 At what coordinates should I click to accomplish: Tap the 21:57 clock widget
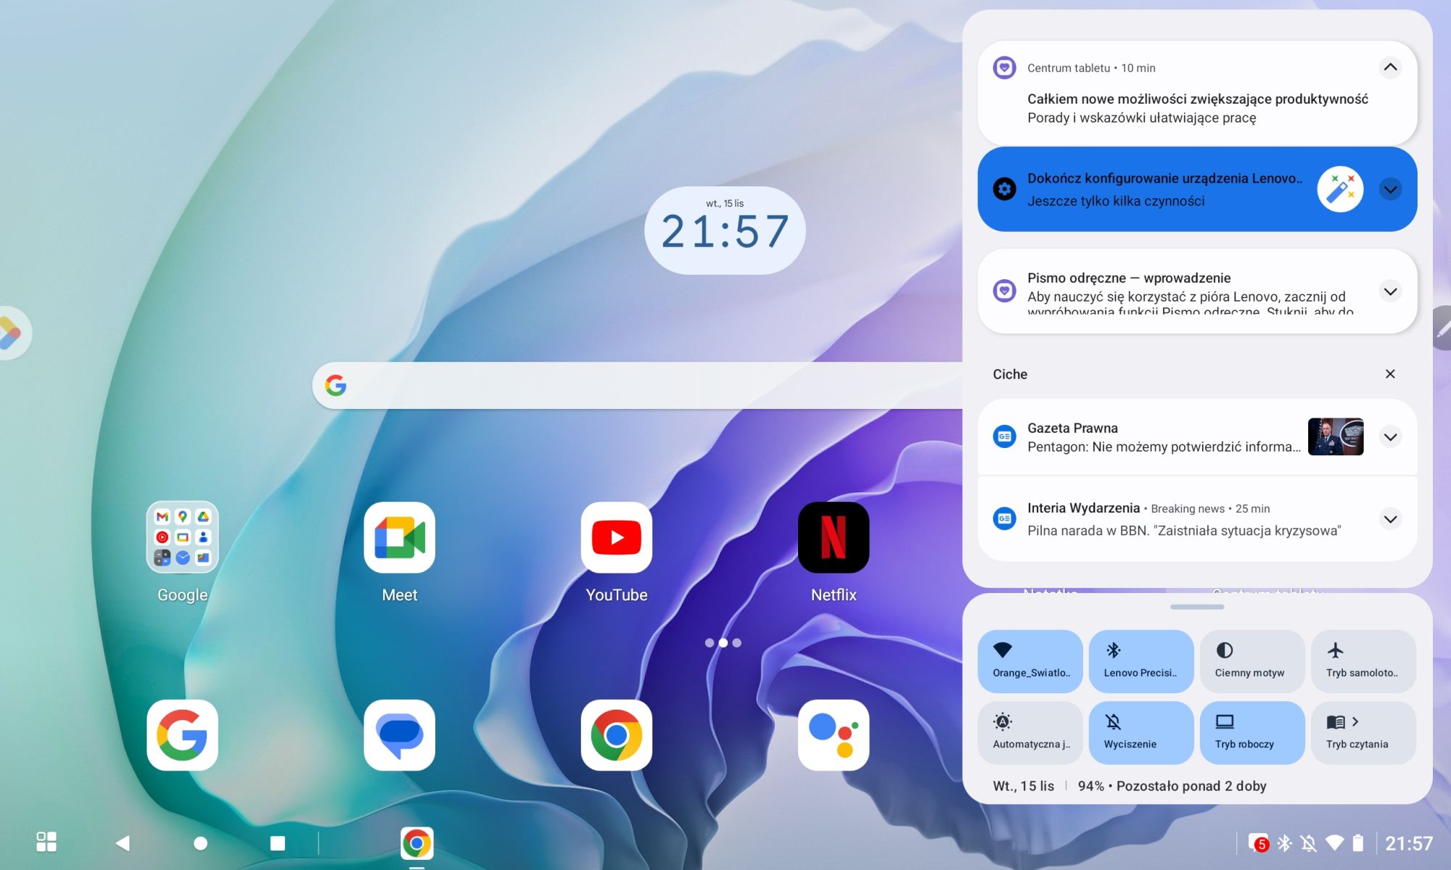point(725,231)
